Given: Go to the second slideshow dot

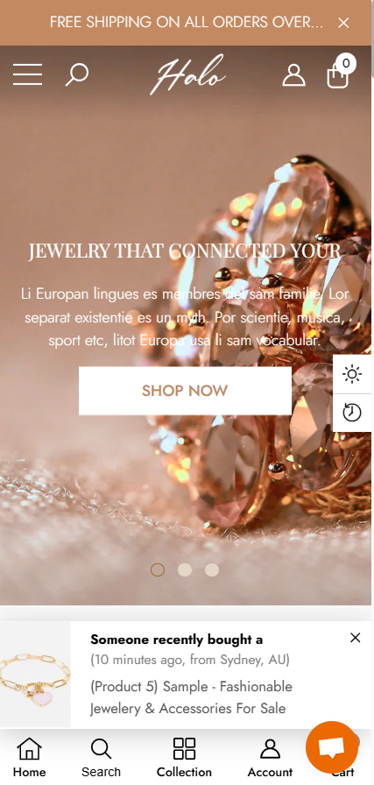Looking at the screenshot, I should [185, 569].
